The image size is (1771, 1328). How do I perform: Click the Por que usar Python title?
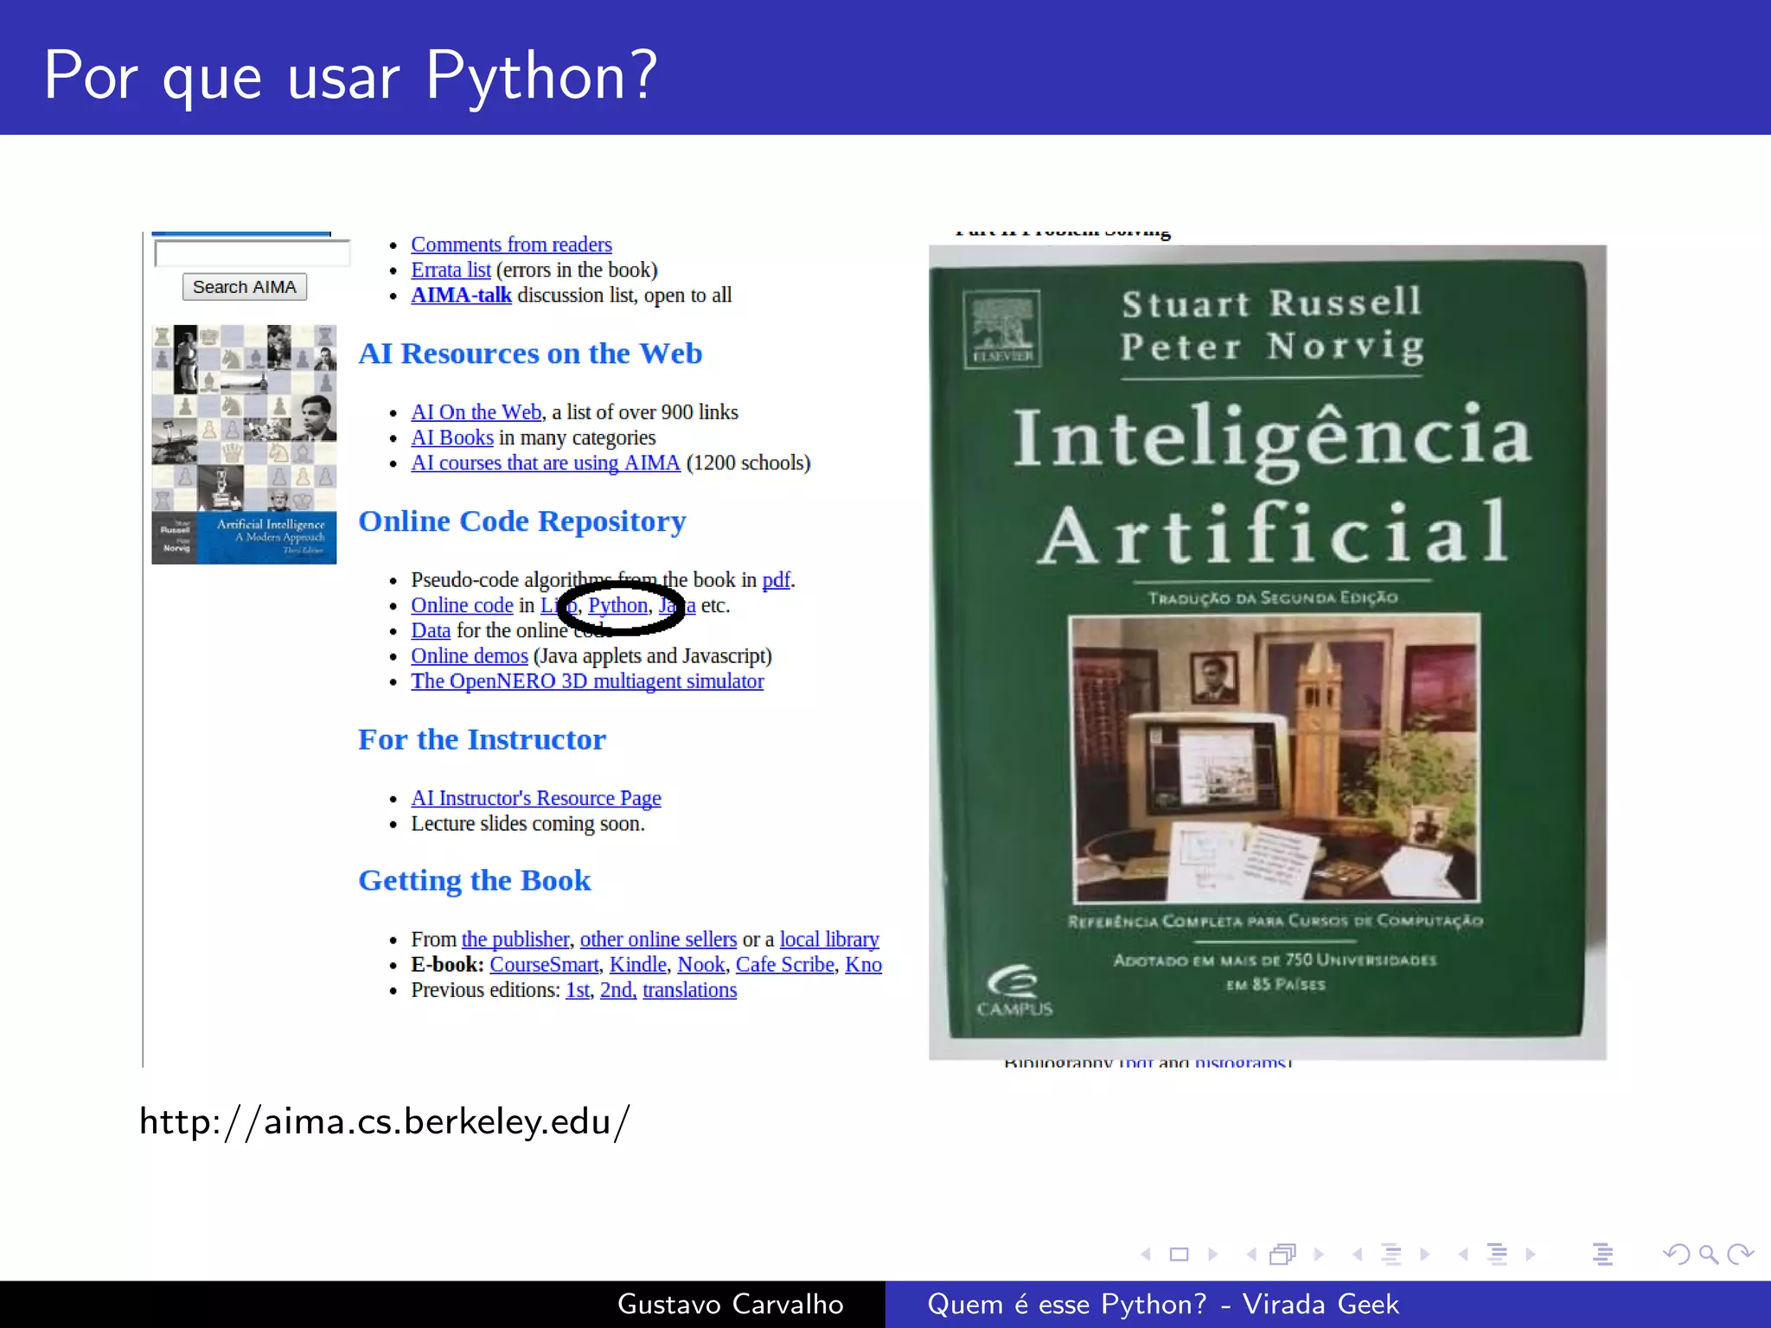[350, 76]
